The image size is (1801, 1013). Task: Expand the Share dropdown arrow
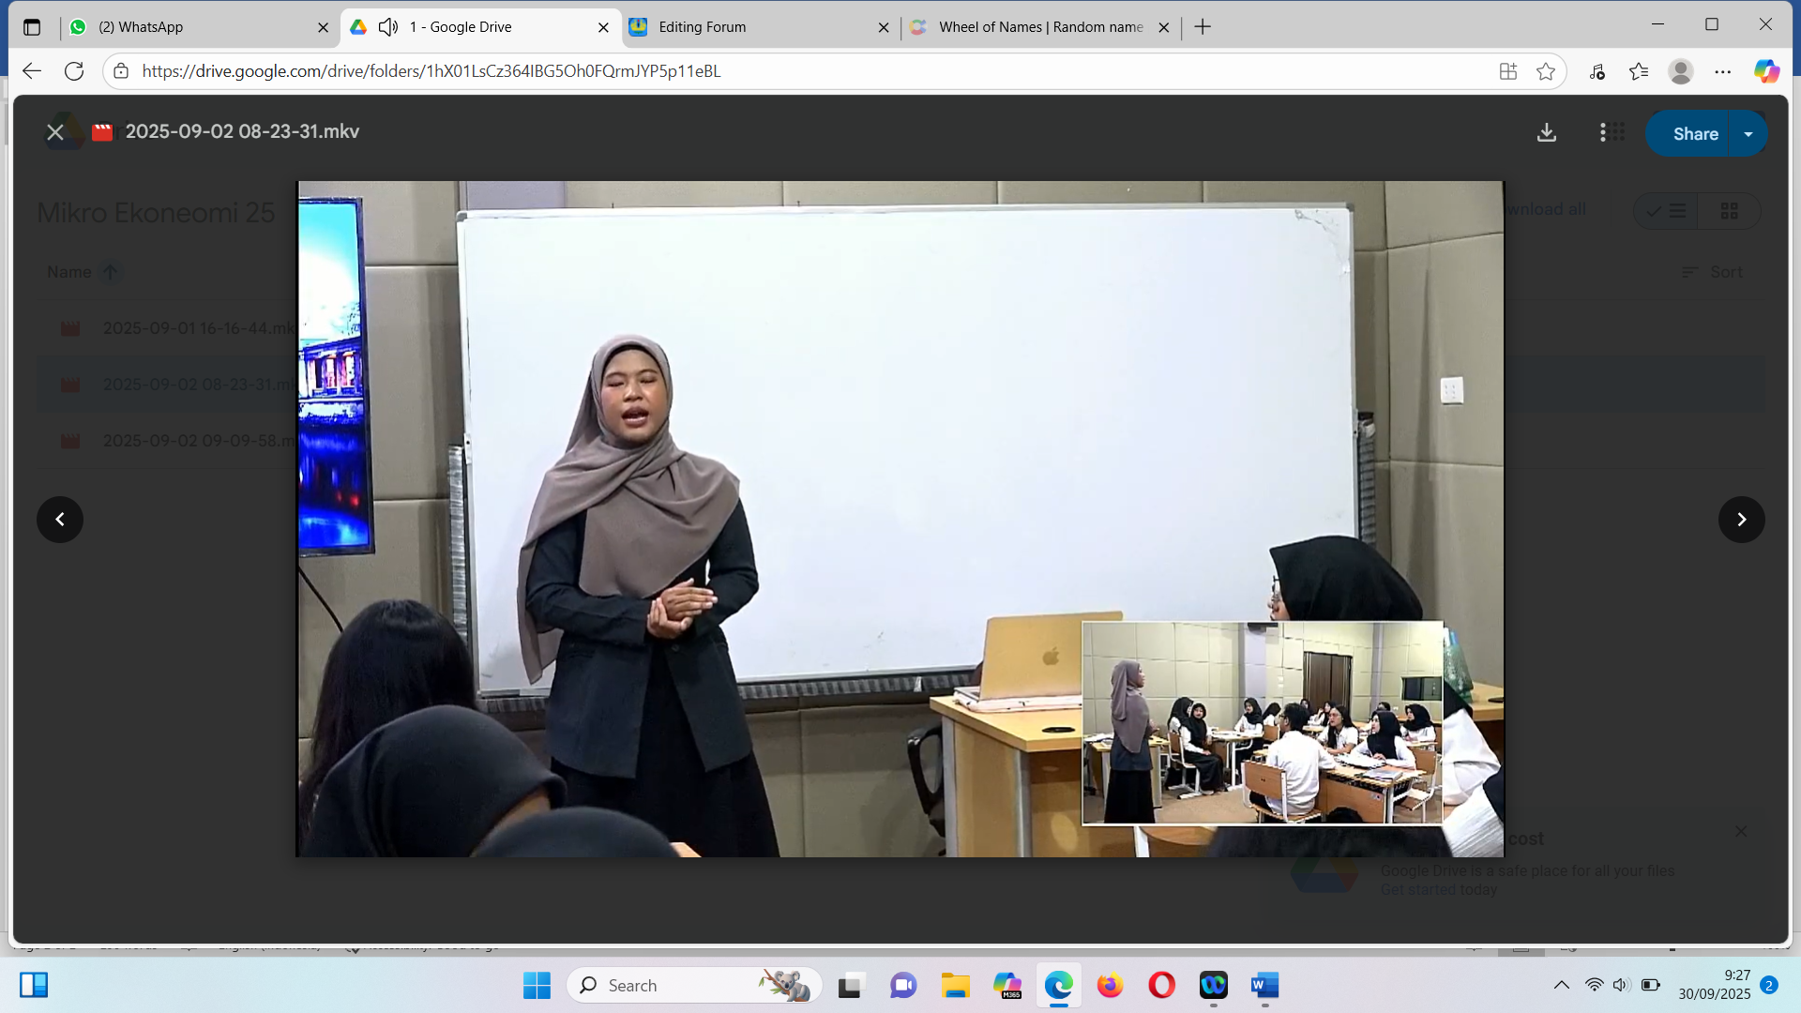coord(1748,134)
